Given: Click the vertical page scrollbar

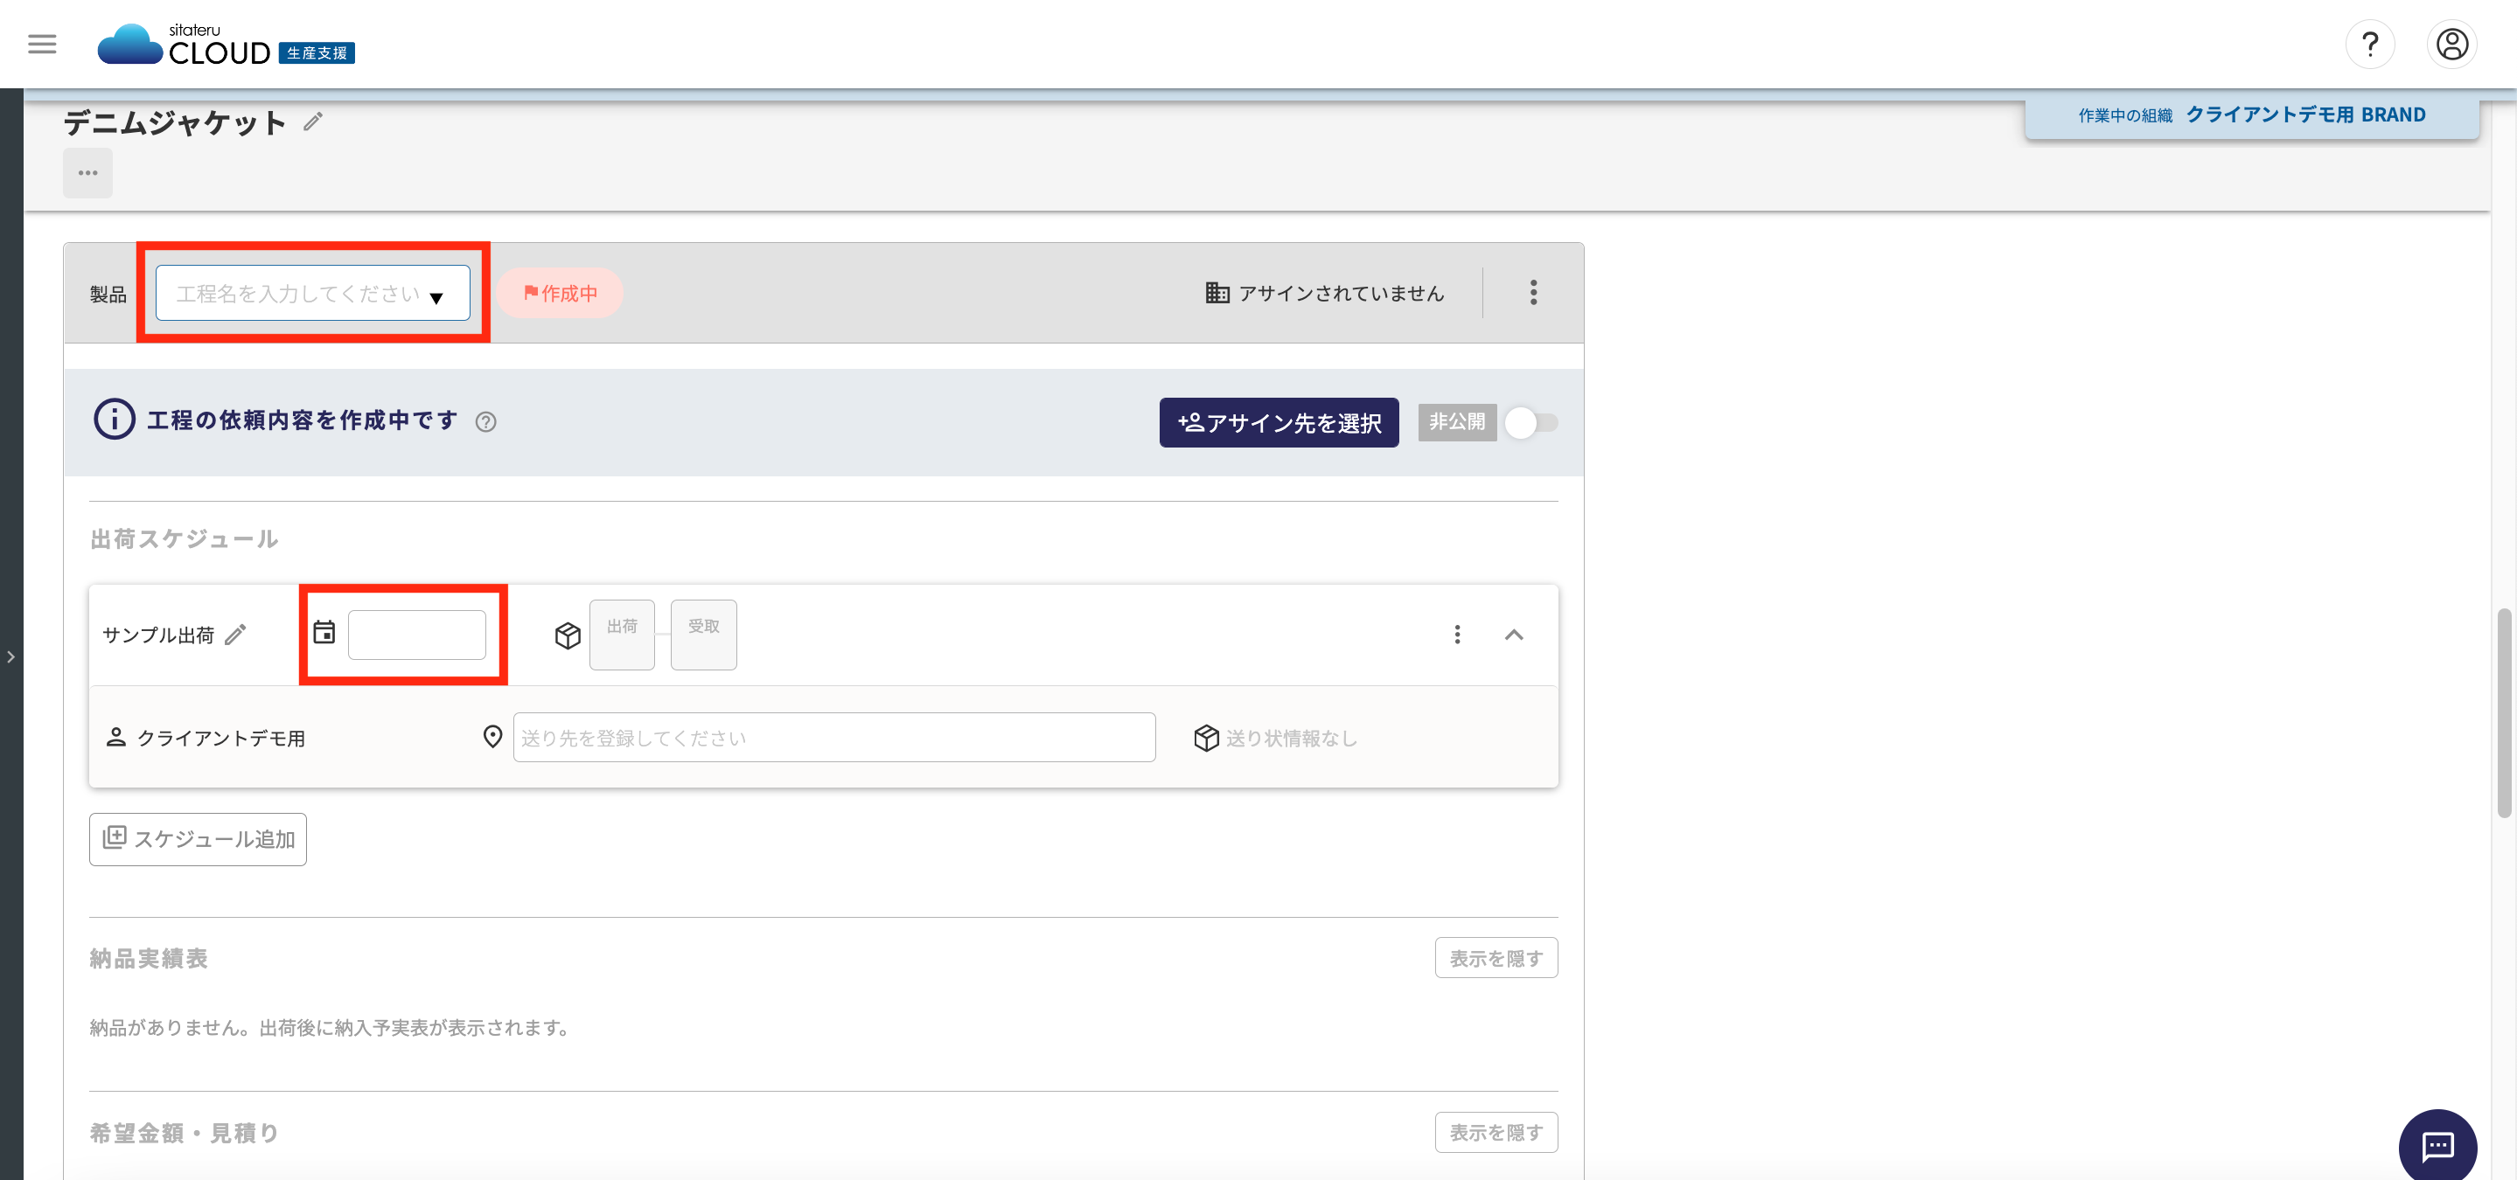Looking at the screenshot, I should [x=2503, y=713].
